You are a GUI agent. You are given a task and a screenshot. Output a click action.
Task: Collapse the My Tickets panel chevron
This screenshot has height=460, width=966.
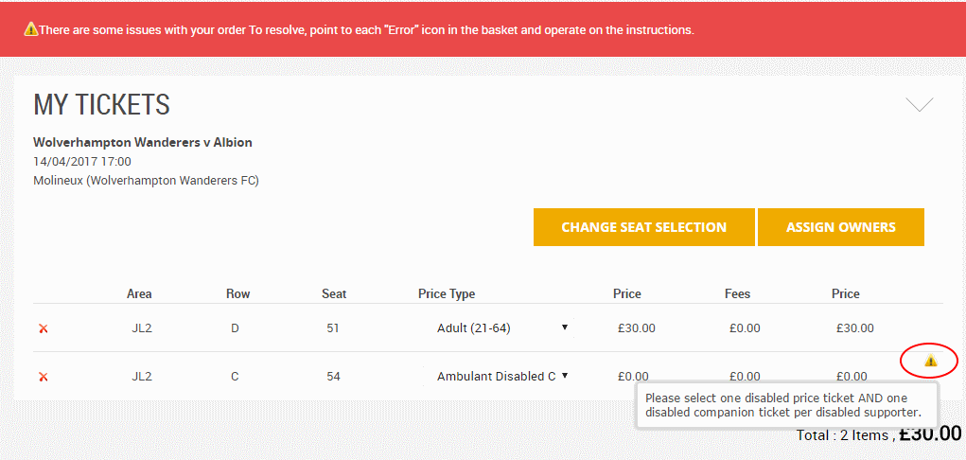(920, 105)
